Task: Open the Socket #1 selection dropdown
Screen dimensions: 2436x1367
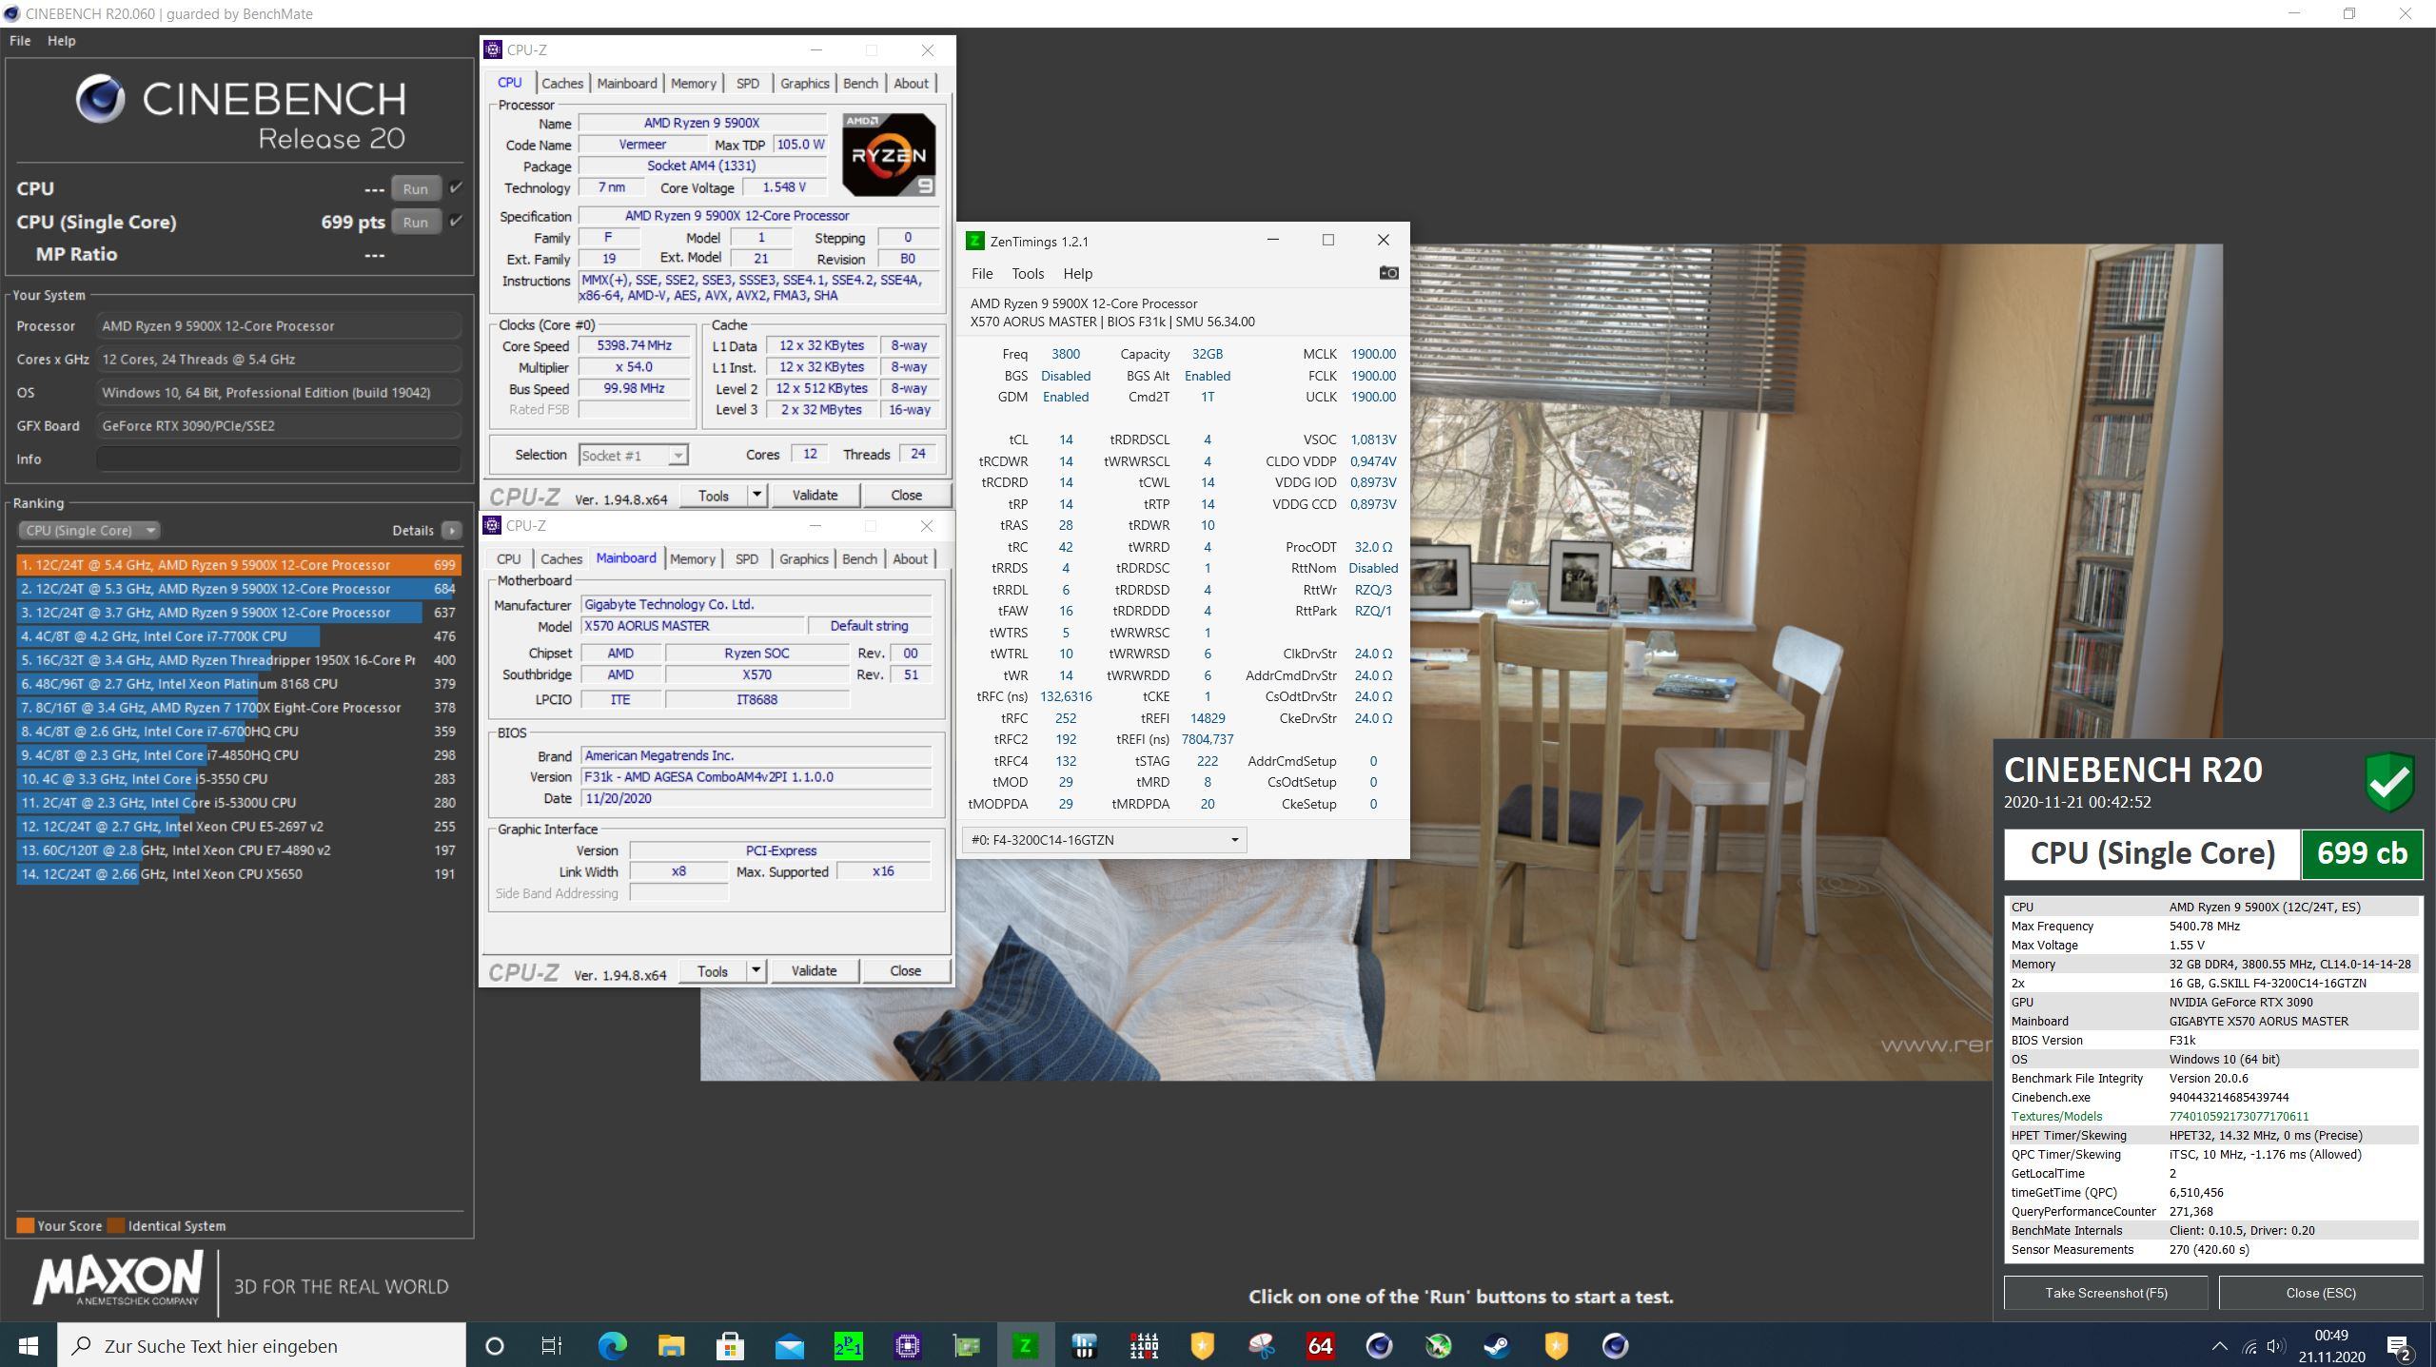Action: pos(633,456)
